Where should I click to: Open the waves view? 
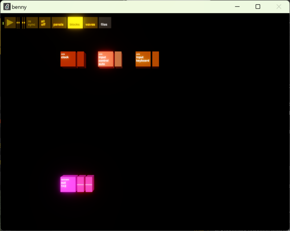point(90,23)
